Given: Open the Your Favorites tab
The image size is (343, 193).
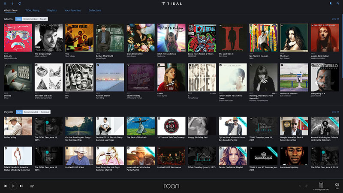Looking at the screenshot, I should tap(72, 10).
